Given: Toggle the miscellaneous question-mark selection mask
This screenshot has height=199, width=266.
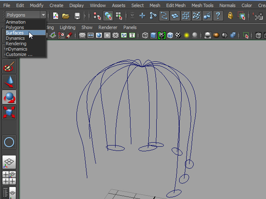Looking at the screenshot, I should (218, 16).
